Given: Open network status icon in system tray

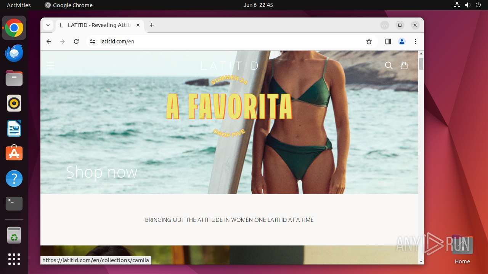Looking at the screenshot, I should coord(457,5).
